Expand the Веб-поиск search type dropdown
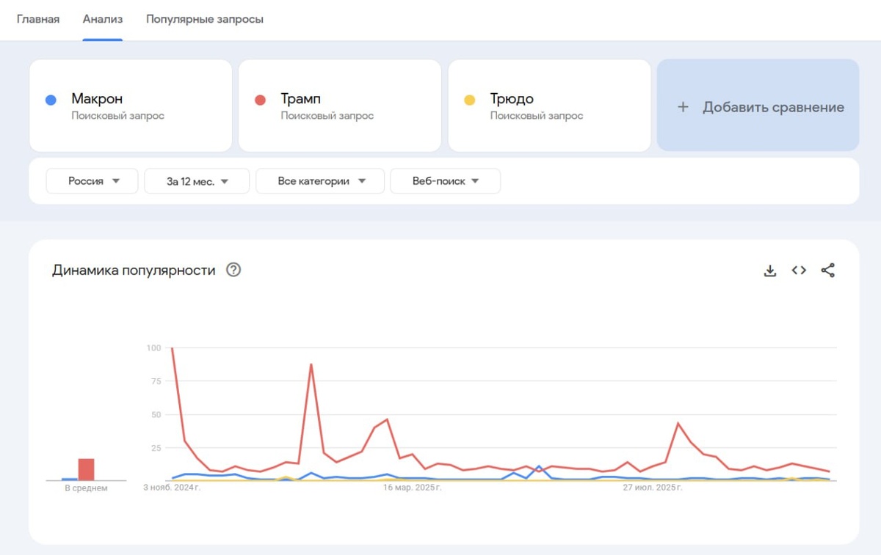The image size is (881, 555). tap(446, 181)
